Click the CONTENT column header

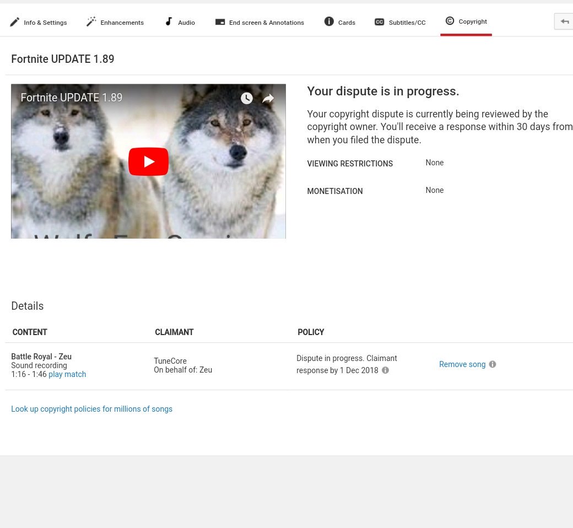coord(30,332)
